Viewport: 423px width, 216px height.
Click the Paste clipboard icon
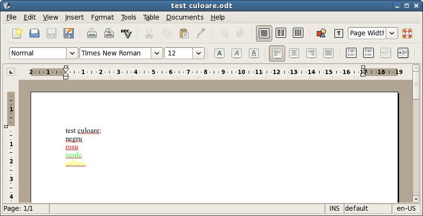click(184, 33)
